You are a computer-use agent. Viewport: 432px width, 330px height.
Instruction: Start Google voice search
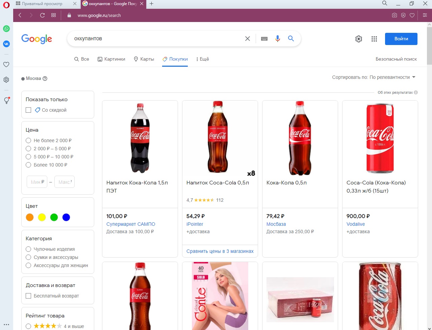(278, 39)
